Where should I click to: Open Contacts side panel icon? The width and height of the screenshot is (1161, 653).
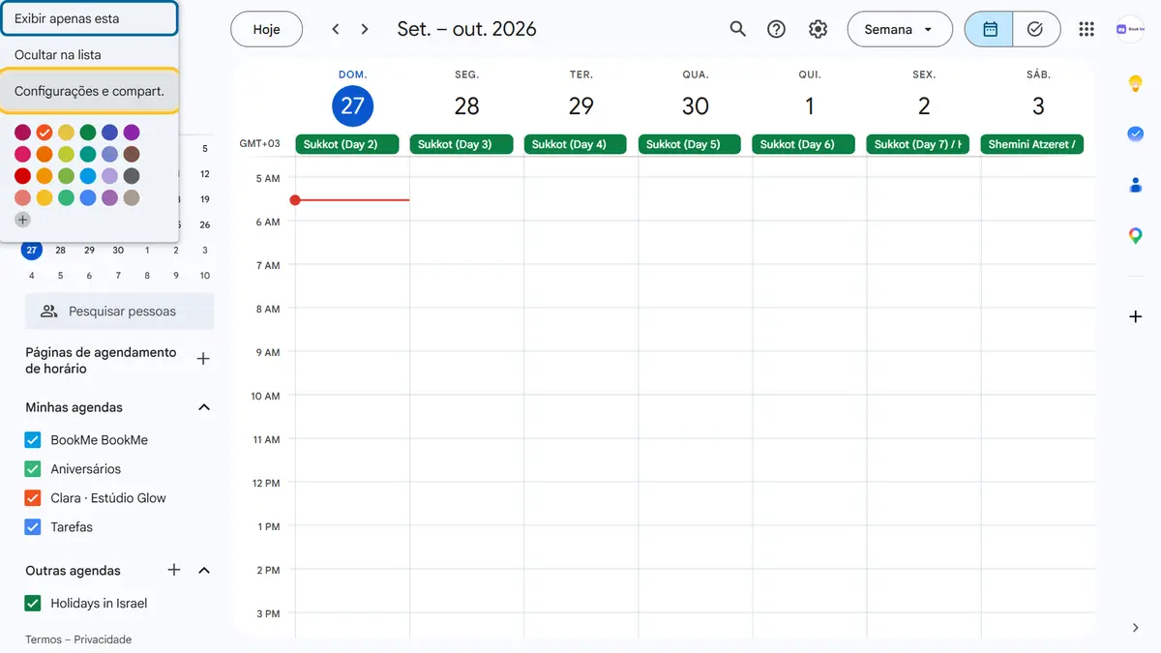click(x=1136, y=185)
